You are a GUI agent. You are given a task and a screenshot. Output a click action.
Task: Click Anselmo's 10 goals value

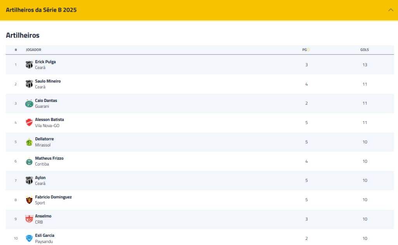pyautogui.click(x=365, y=219)
